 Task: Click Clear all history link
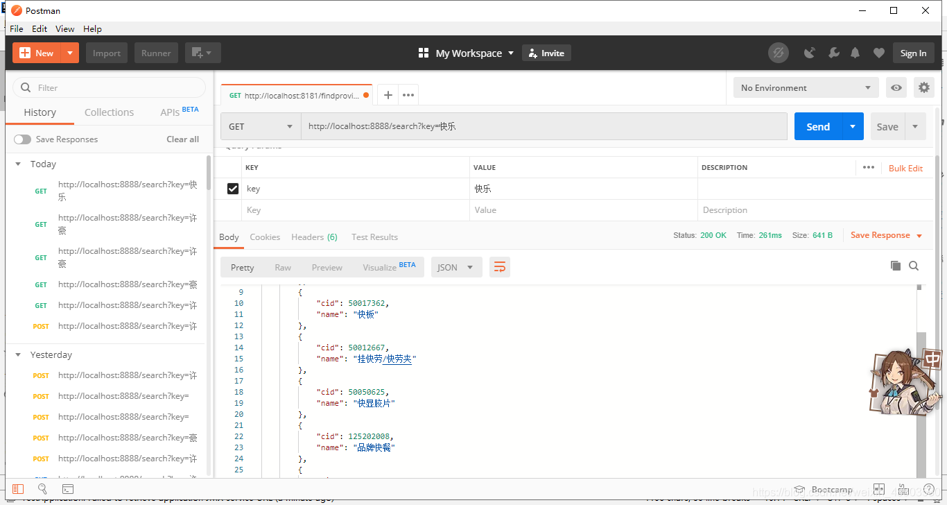182,139
